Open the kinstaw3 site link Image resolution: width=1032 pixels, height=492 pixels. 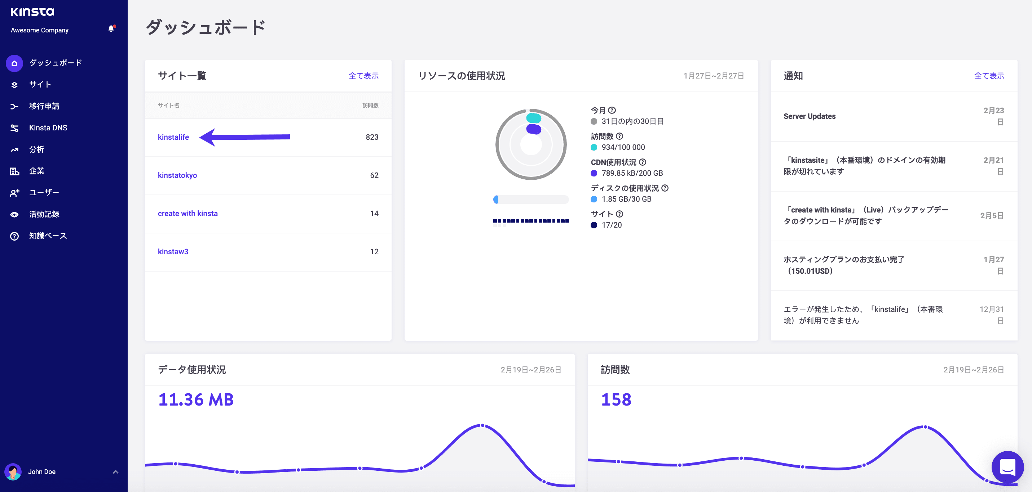point(173,252)
